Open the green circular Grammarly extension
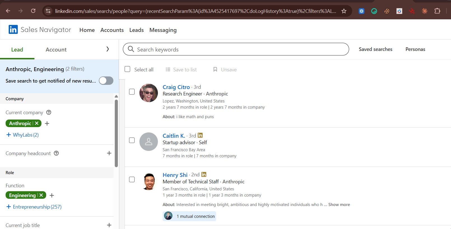Screen dimensions: 451x229 coord(374,11)
